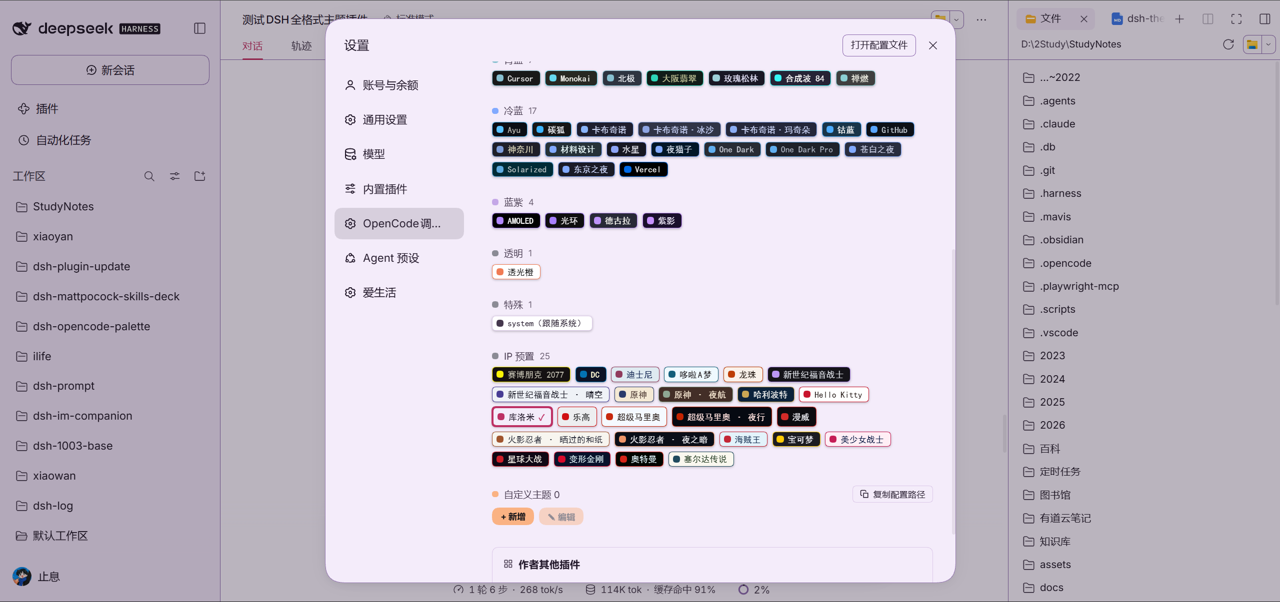Expand folder dropdown arrow in files panel
Viewport: 1280px width, 602px height.
pyautogui.click(x=1268, y=44)
